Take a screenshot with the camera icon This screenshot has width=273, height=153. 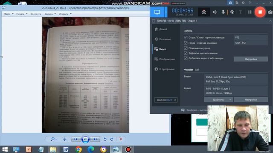click(x=270, y=12)
